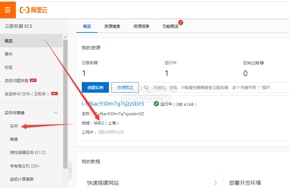Click the search magnifier icon

(146, 87)
